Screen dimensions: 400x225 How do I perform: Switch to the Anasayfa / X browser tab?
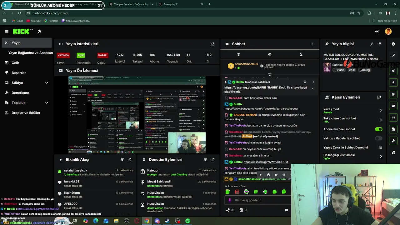[x=181, y=4]
